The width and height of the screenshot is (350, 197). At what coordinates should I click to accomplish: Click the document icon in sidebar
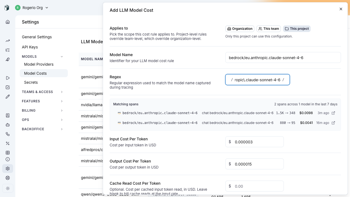point(8,115)
